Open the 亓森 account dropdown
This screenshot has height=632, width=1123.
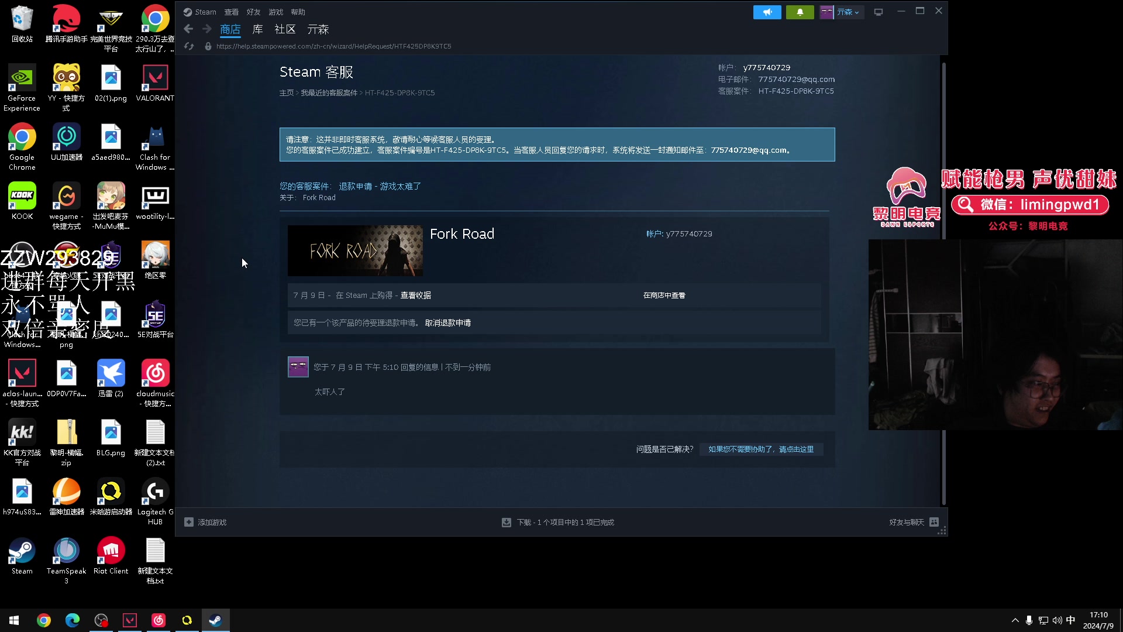(842, 12)
